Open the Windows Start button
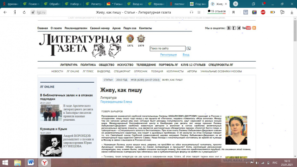297x167 pixels. click(x=5, y=162)
